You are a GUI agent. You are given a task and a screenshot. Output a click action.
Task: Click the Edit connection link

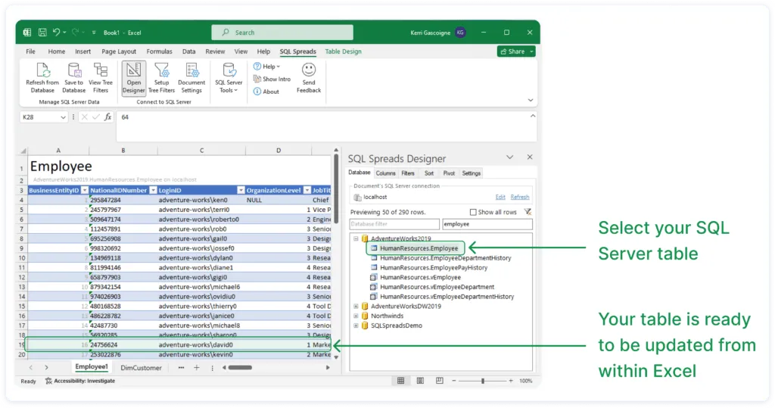[500, 197]
